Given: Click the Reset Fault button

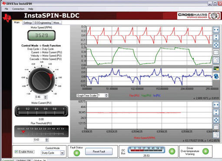Looking at the screenshot, I should (99, 151).
